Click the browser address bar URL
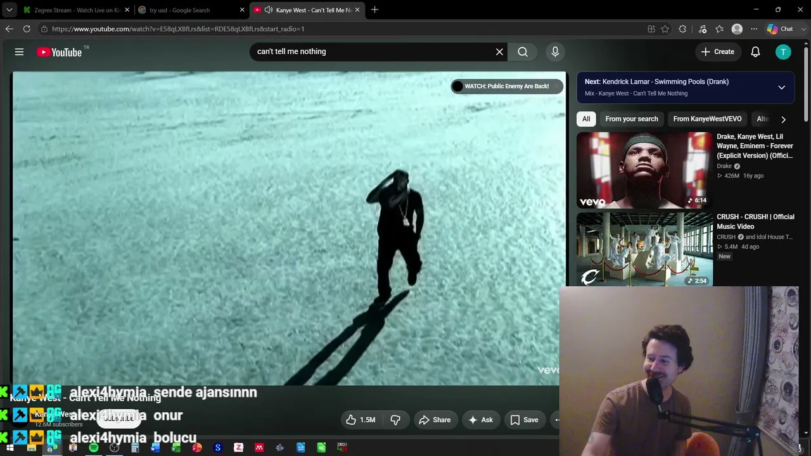Viewport: 811px width, 456px height. click(x=178, y=28)
